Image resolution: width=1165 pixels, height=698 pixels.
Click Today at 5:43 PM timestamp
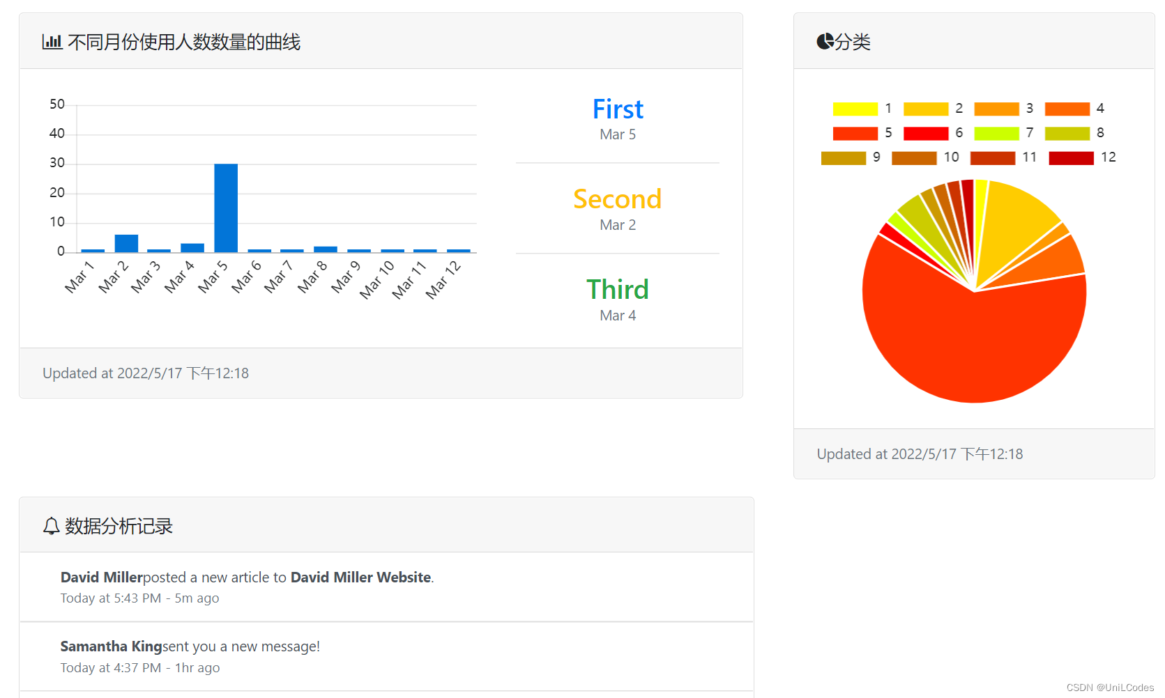139,598
